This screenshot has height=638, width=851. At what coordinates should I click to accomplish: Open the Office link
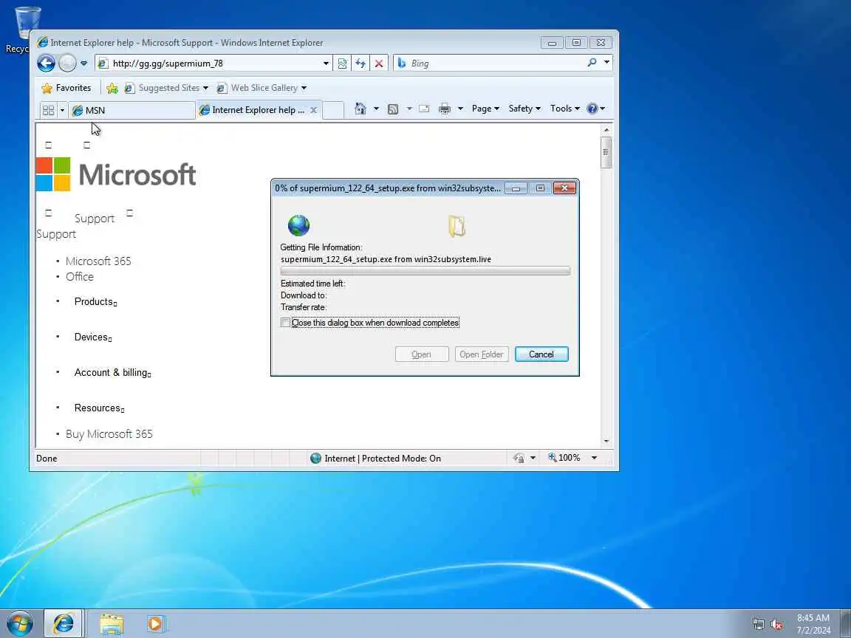(x=80, y=277)
